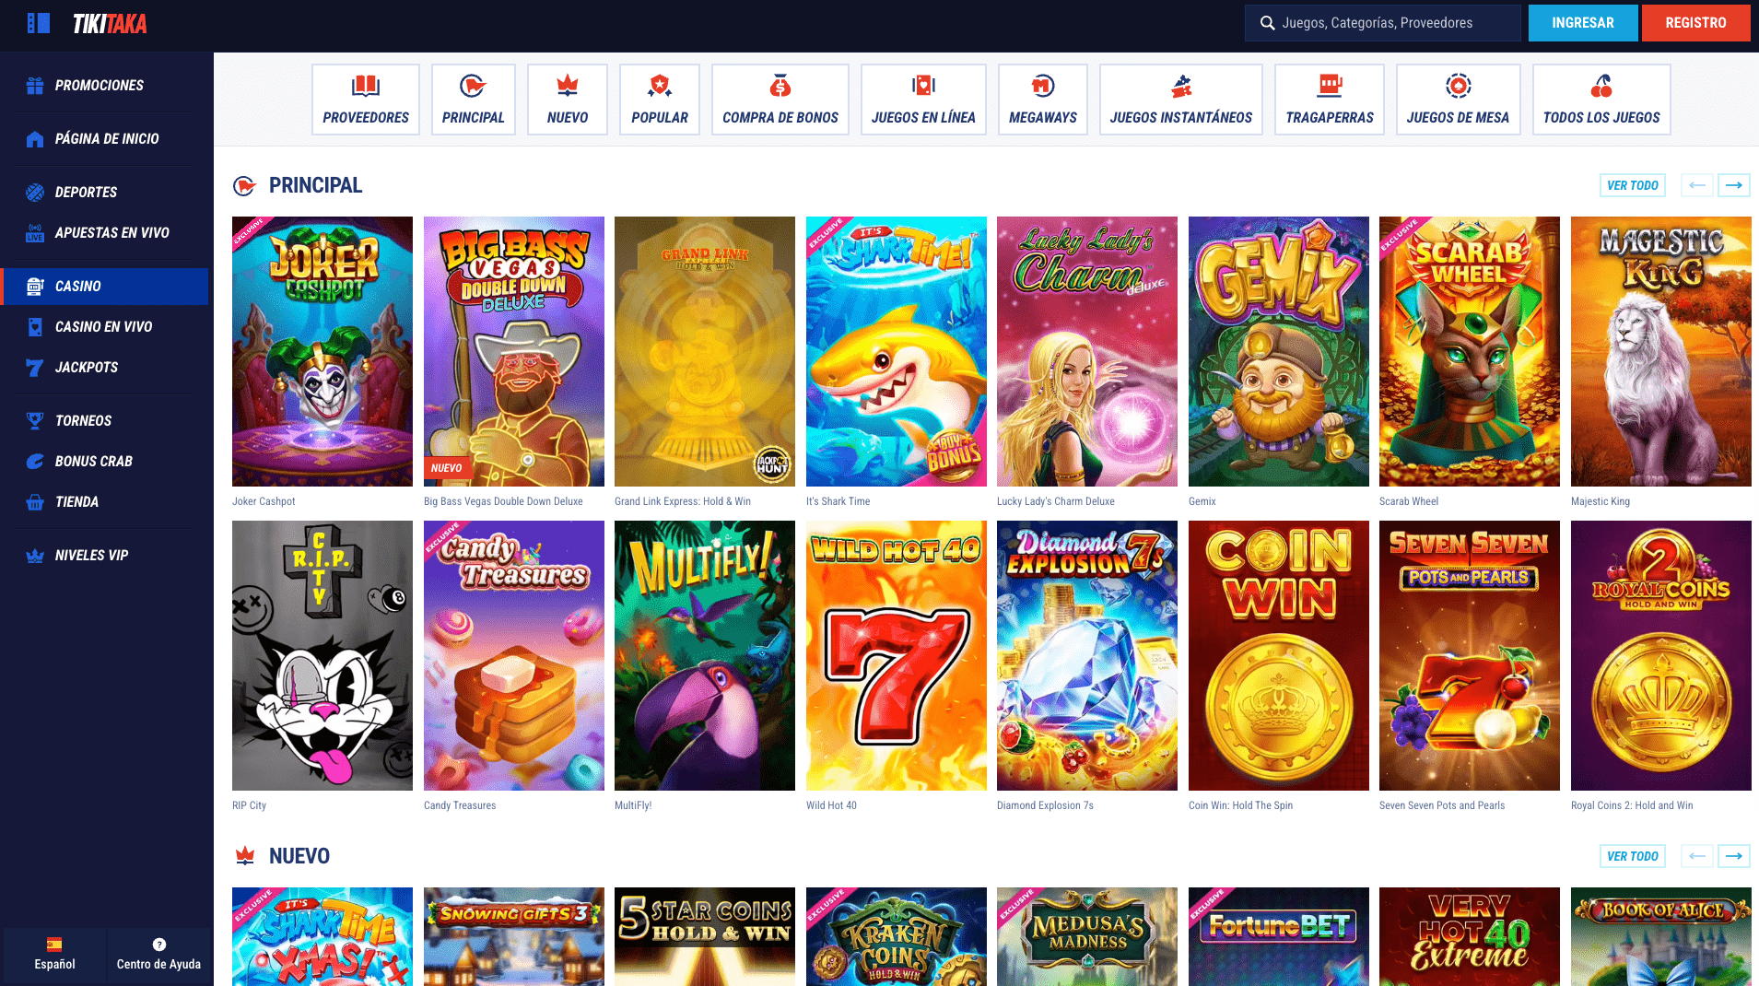Click the Spanish flag language icon
The image size is (1759, 986).
coord(54,945)
